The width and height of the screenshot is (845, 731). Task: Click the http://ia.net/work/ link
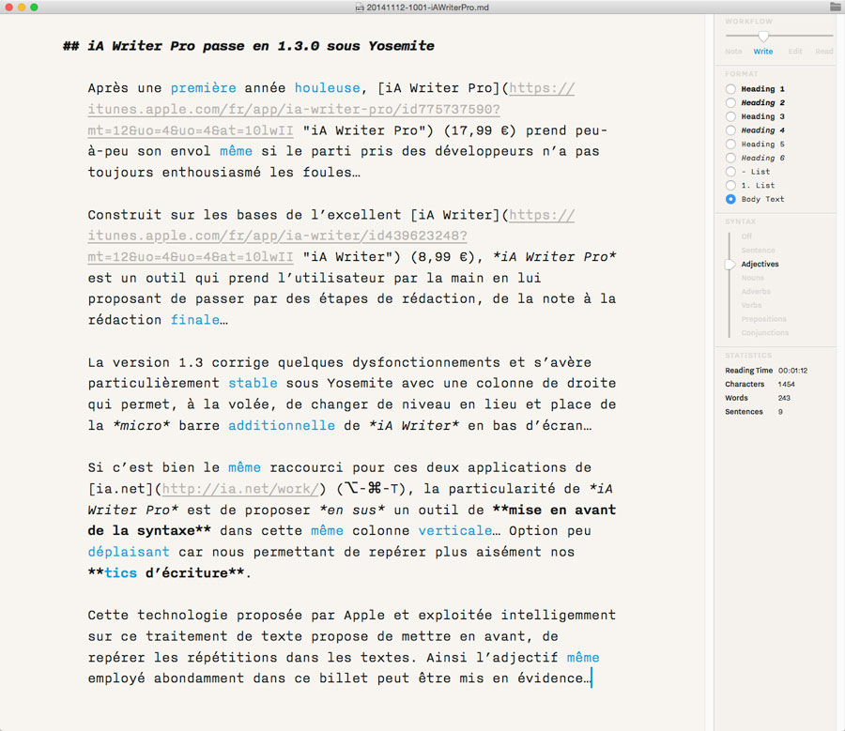click(x=240, y=489)
